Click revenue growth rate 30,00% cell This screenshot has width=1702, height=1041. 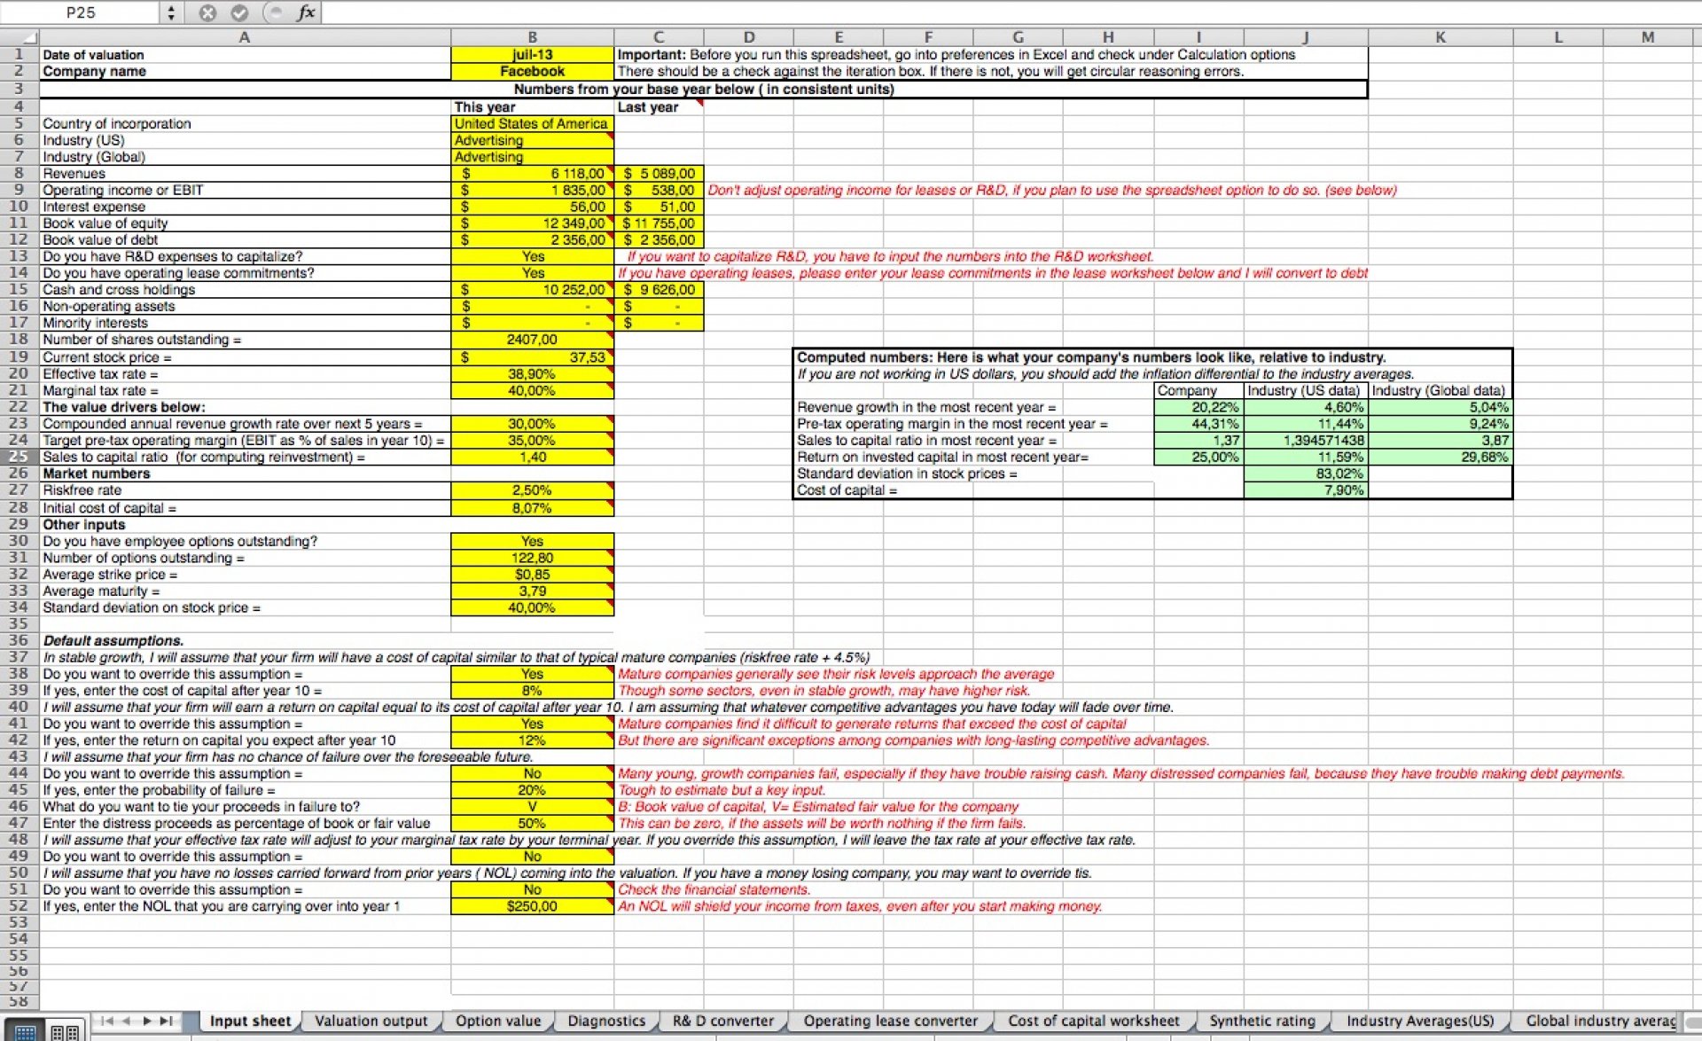[532, 424]
